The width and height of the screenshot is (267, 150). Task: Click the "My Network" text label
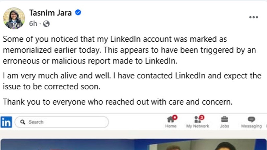[198, 126]
